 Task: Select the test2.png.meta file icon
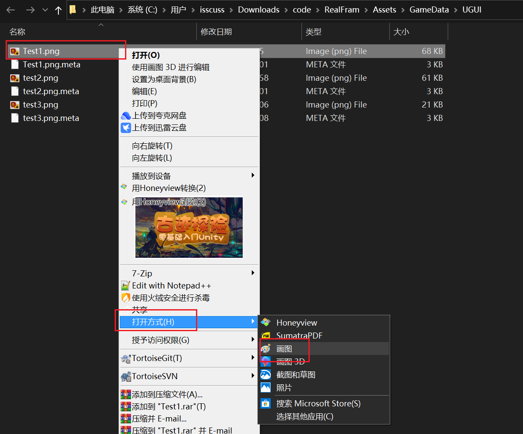click(x=15, y=92)
